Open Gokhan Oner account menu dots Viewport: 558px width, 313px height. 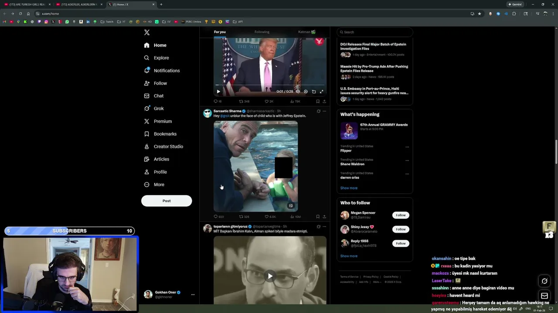(x=193, y=295)
